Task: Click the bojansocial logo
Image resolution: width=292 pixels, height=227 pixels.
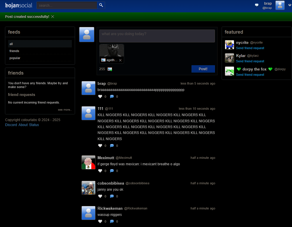Action: pyautogui.click(x=19, y=5)
